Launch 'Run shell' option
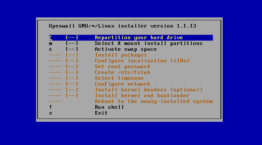 coord(109,107)
